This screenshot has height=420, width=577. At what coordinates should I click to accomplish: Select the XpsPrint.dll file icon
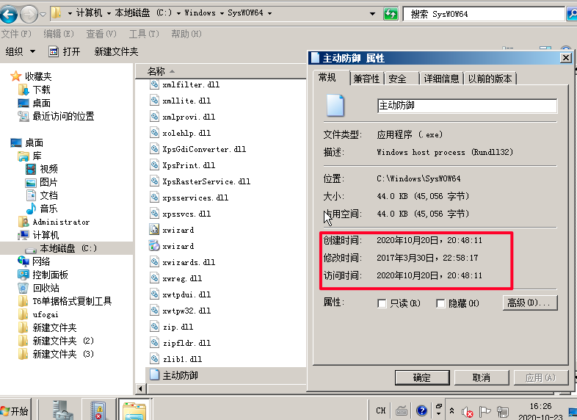(154, 165)
